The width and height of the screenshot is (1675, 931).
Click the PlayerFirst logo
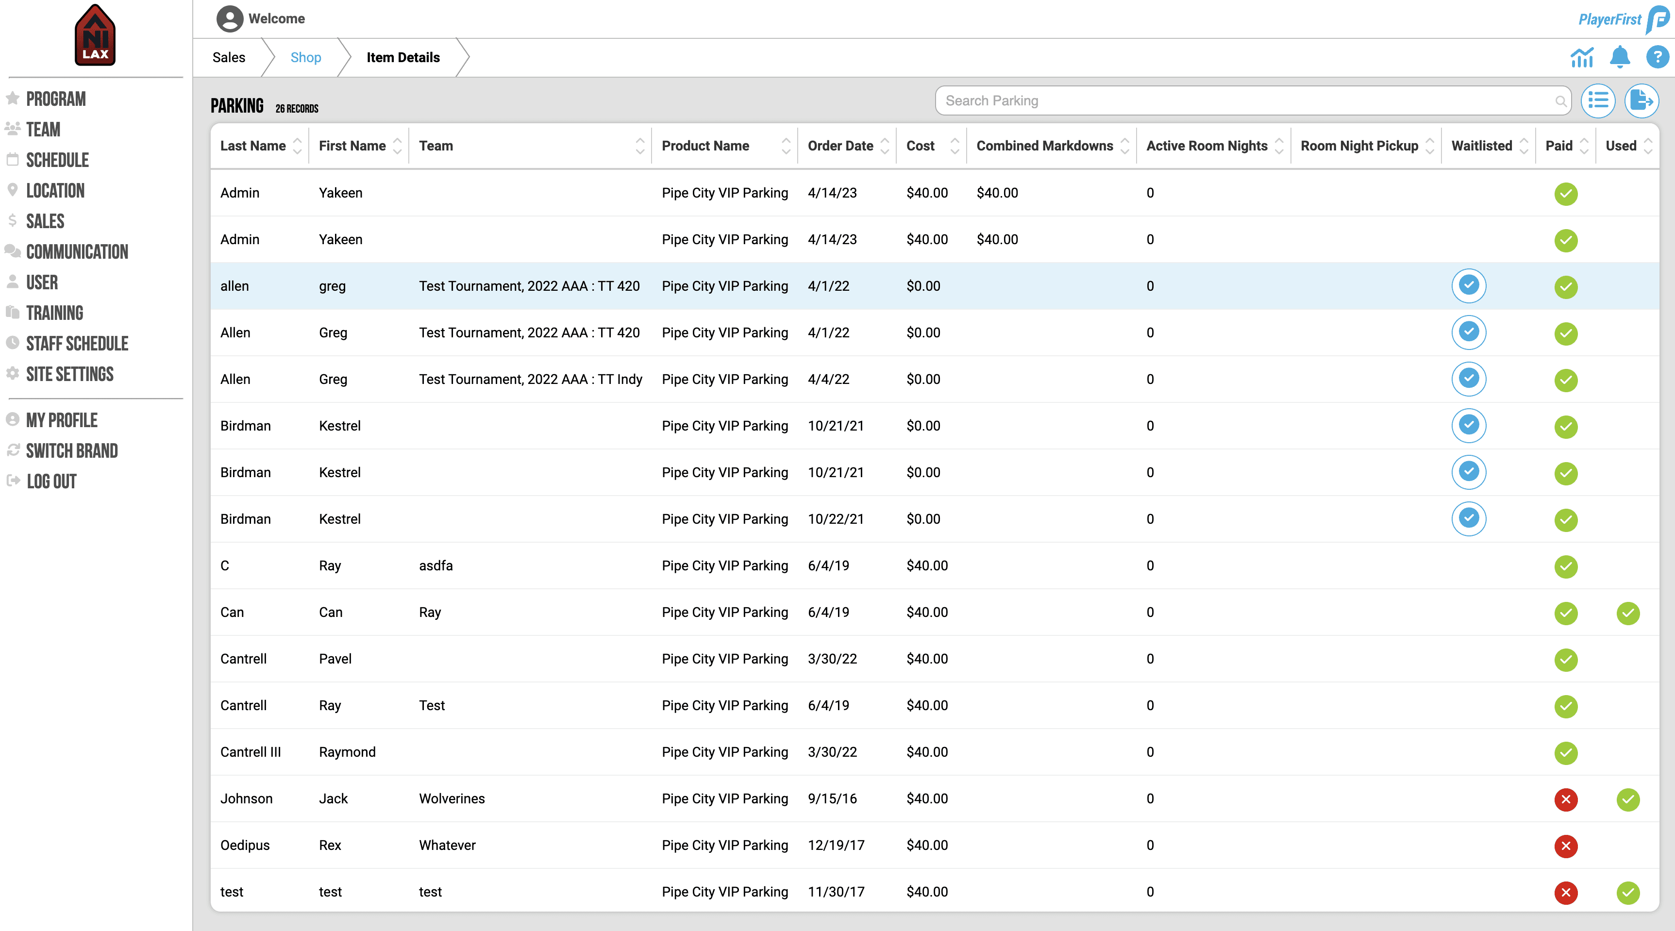1623,19
